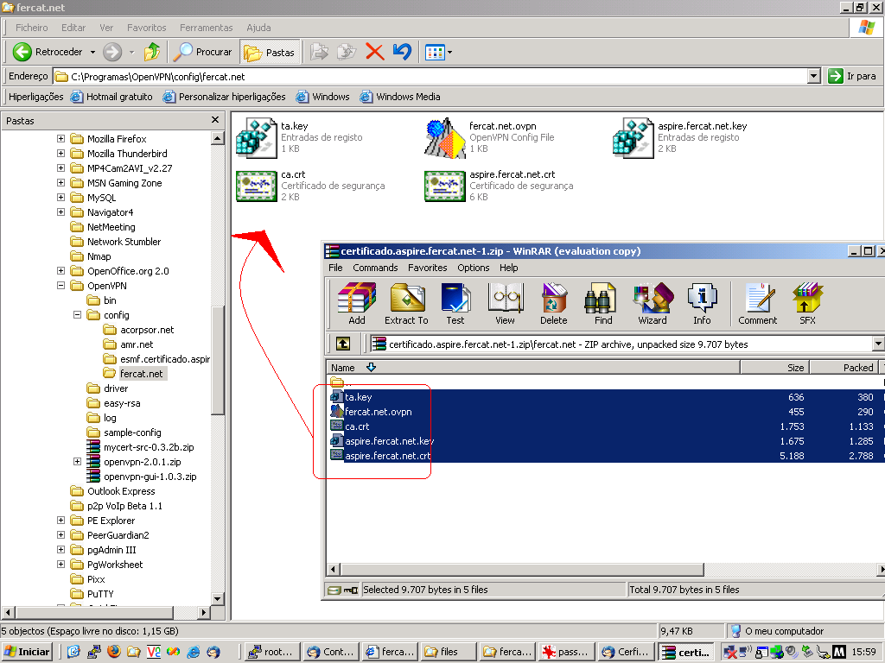Click the WinRAR Add archive icon
This screenshot has height=663, width=885.
click(356, 303)
